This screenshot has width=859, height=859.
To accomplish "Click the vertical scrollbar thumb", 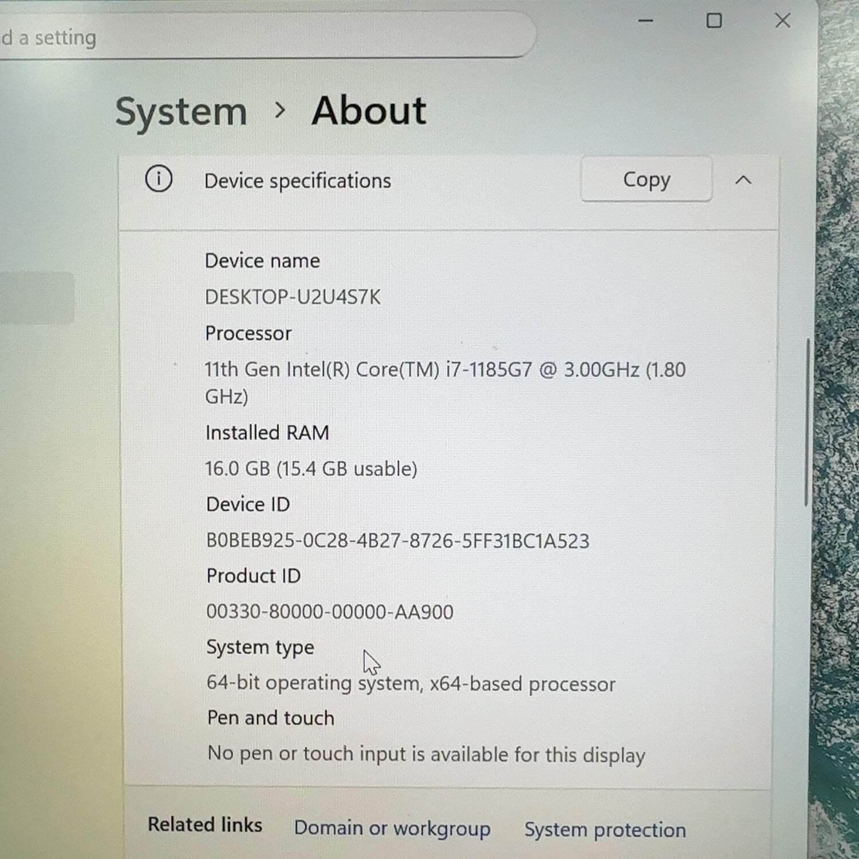I will [x=807, y=422].
